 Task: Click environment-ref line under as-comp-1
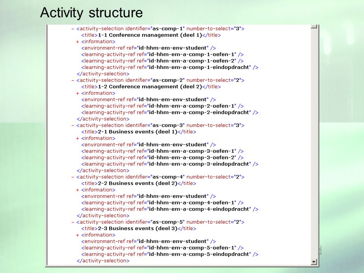coord(149,48)
